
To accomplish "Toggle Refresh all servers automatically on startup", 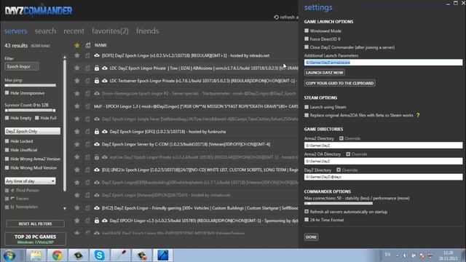I will (307, 212).
